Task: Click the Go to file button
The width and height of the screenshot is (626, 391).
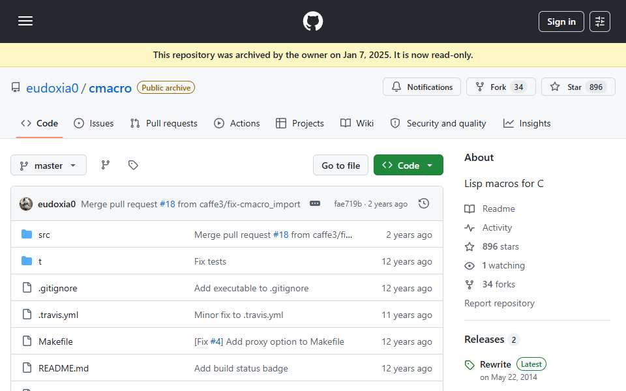Action: pos(340,165)
